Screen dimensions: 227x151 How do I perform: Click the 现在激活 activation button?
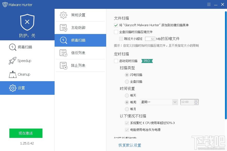pyautogui.click(x=26, y=133)
